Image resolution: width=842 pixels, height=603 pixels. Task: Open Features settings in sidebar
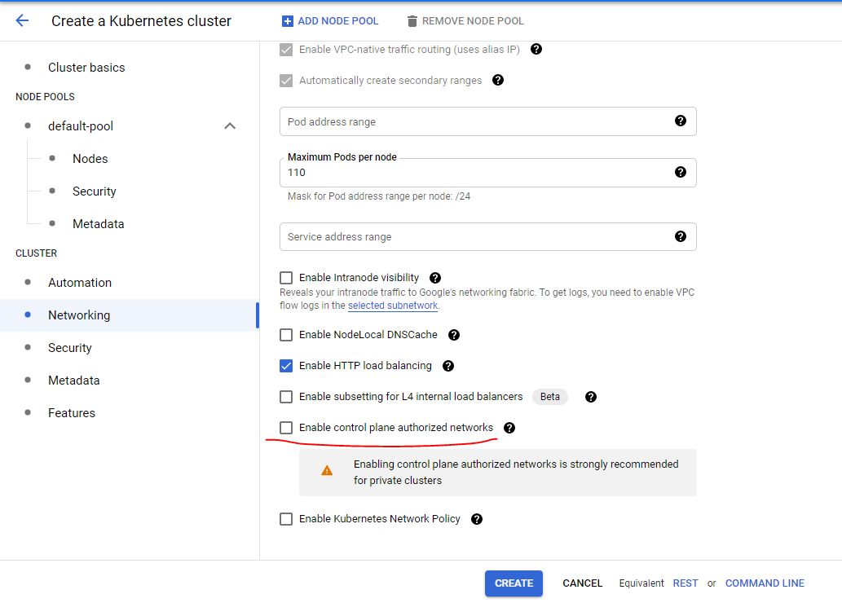tap(72, 413)
